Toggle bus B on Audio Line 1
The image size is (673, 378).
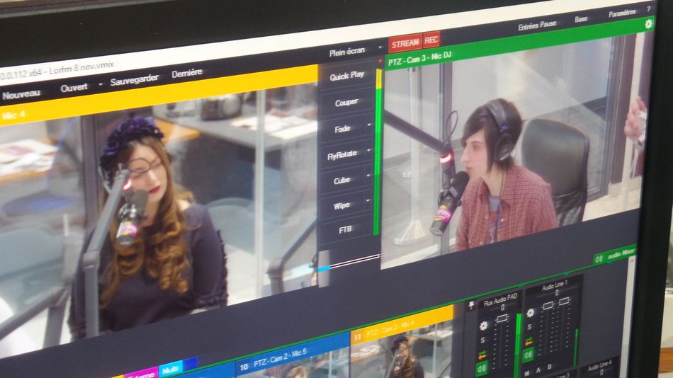[549, 367]
